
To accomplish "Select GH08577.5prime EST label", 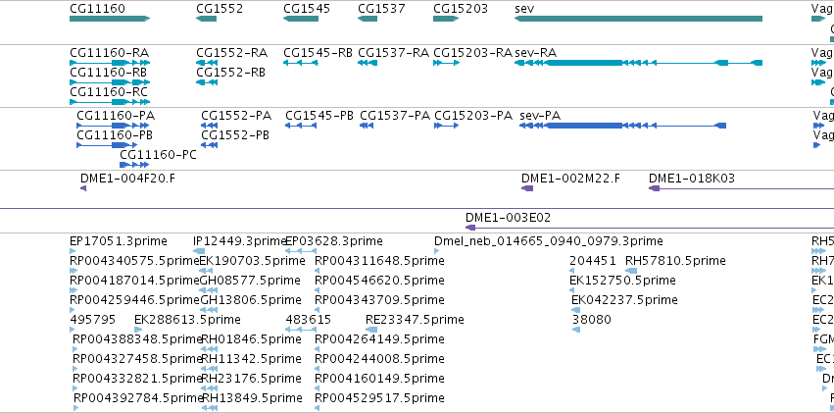I will [x=250, y=281].
